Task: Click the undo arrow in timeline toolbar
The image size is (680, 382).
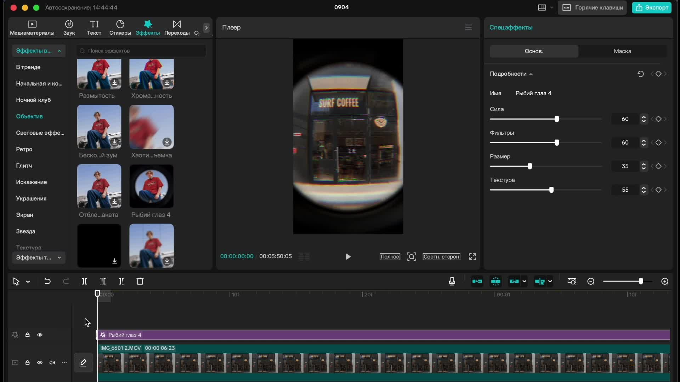Action: pyautogui.click(x=47, y=281)
